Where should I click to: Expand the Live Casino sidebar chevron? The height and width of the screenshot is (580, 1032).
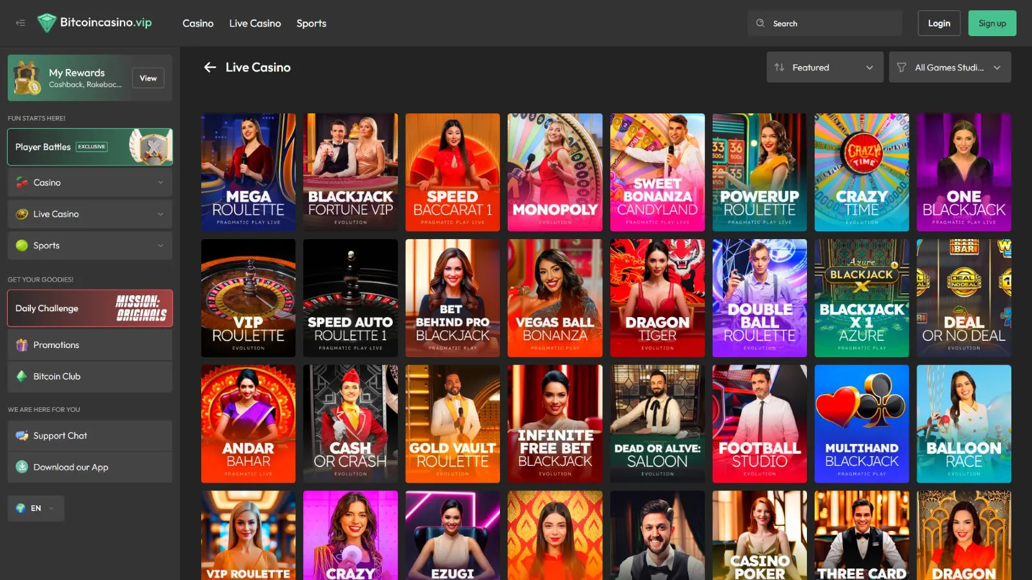pos(161,214)
